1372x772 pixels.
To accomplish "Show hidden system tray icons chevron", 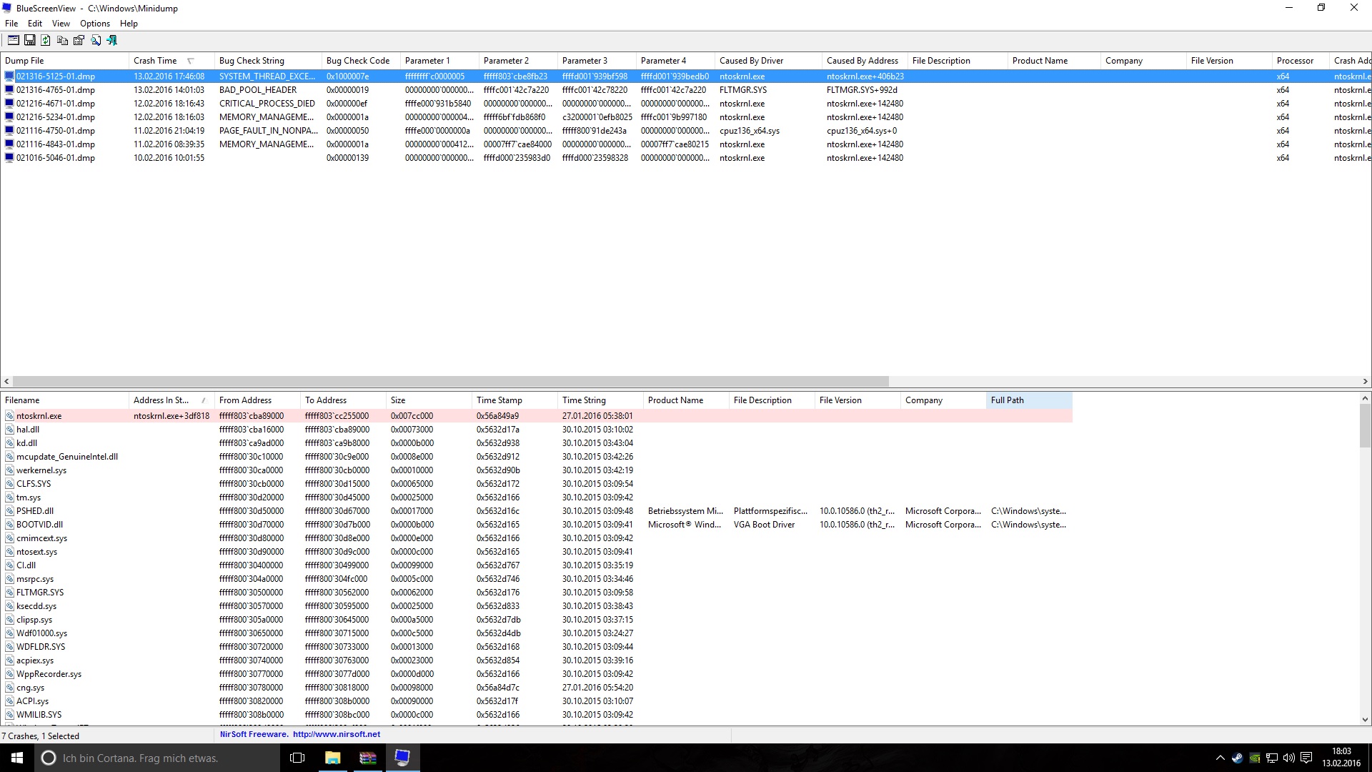I will coord(1221,758).
